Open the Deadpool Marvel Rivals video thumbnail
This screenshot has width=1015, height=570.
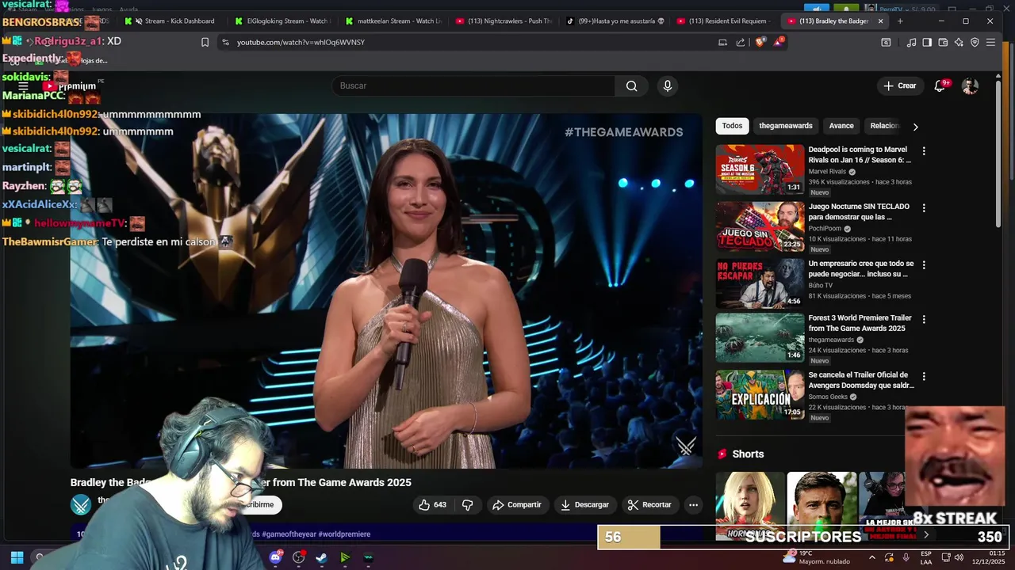coord(760,169)
